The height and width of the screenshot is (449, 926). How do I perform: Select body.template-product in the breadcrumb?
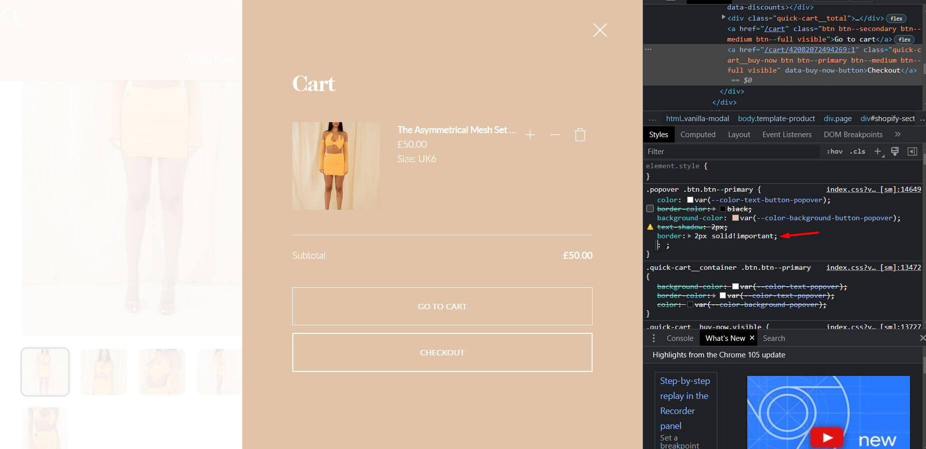(776, 119)
